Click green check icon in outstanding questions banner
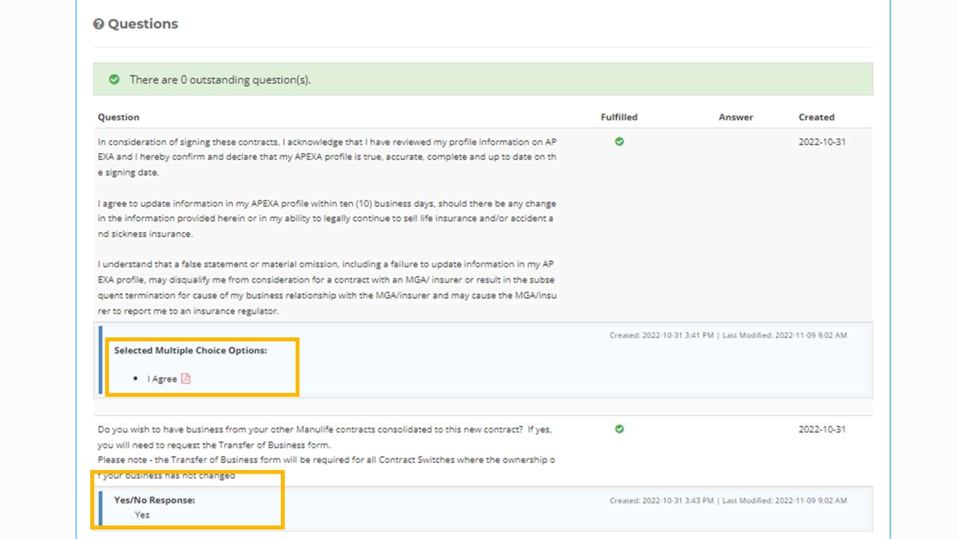The image size is (958, 539). (114, 79)
